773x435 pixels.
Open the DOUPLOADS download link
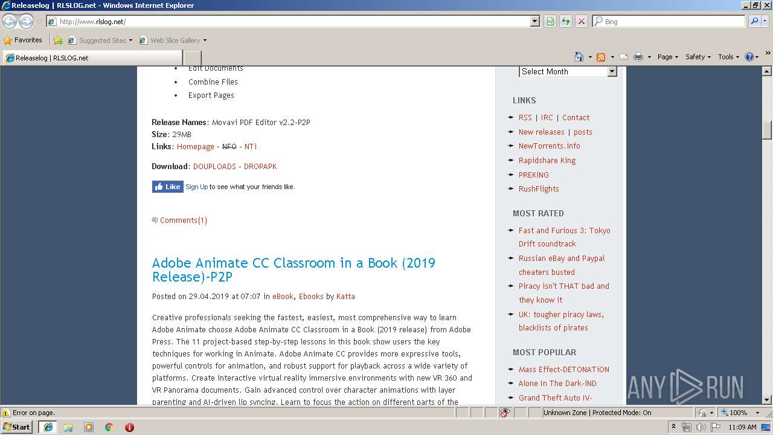(214, 166)
